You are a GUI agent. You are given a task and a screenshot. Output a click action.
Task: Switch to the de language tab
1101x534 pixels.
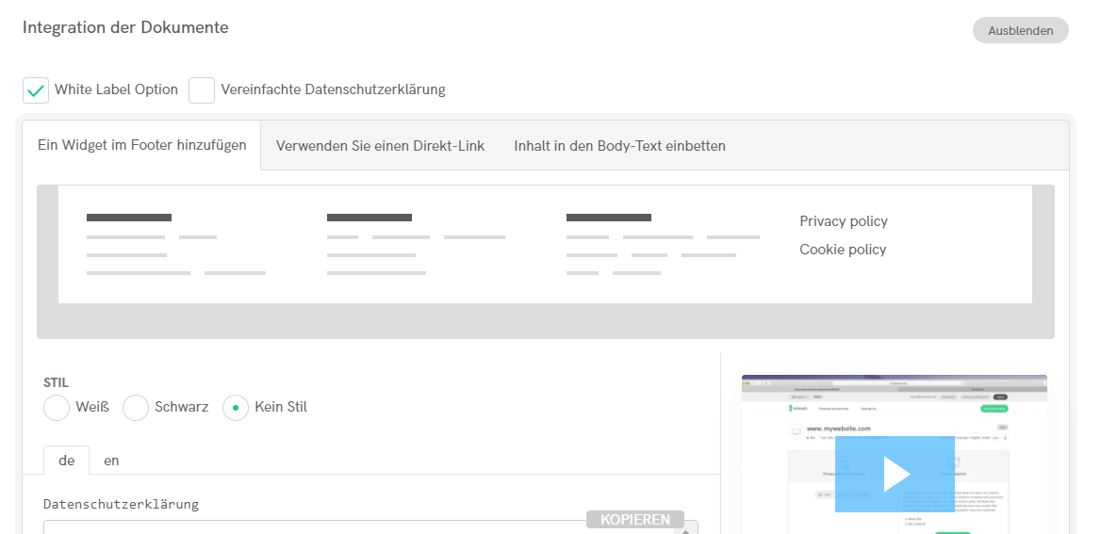pos(66,461)
